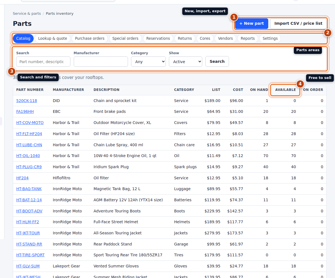Open the Vendors tab
335x278 pixels.
tap(225, 38)
